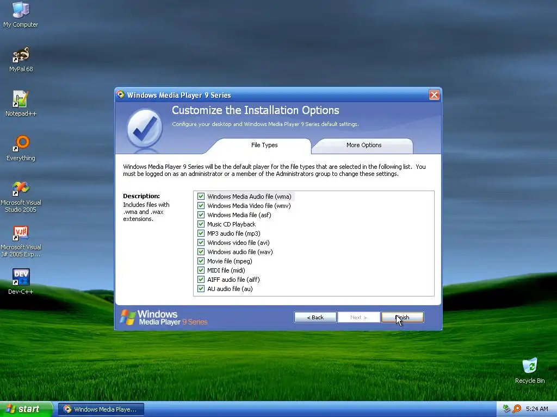Toggle Movie file (mpeg) checkbox

(201, 261)
